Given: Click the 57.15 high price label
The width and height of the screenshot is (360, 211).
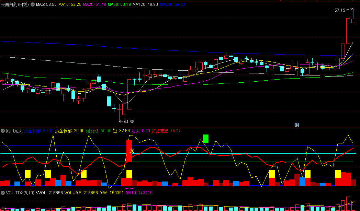Looking at the screenshot, I should (340, 10).
